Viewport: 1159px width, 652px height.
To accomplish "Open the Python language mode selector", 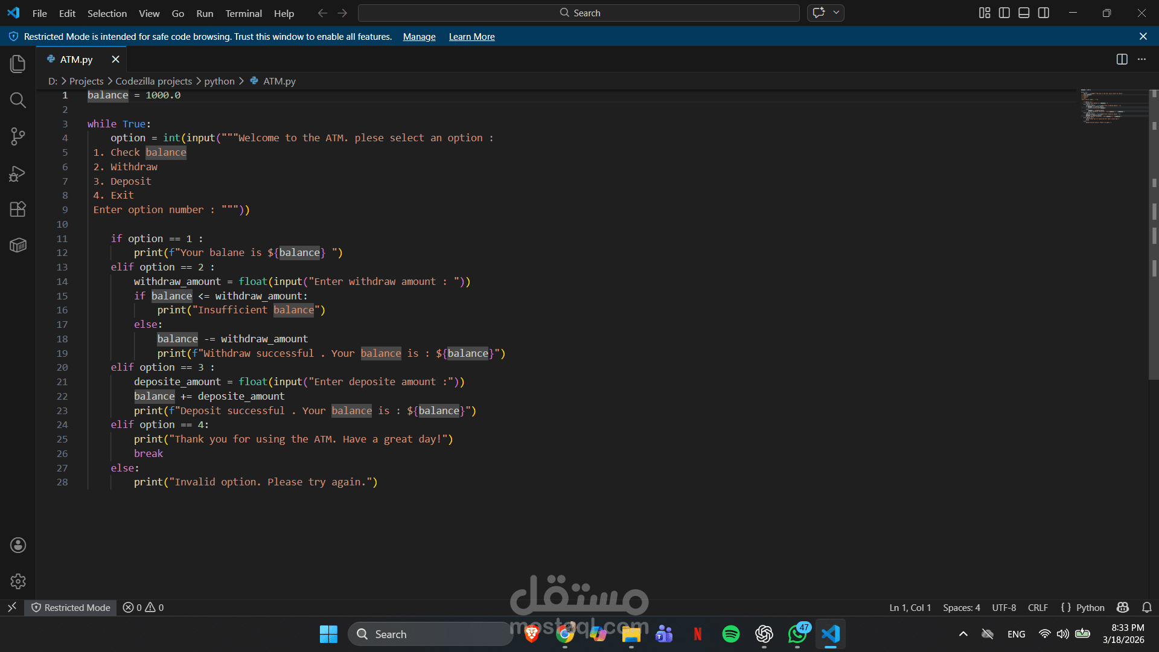I will pyautogui.click(x=1090, y=607).
